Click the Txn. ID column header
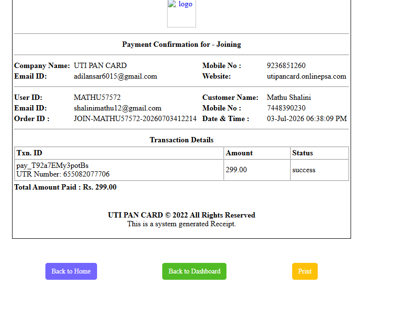The image size is (395, 328). [119, 153]
